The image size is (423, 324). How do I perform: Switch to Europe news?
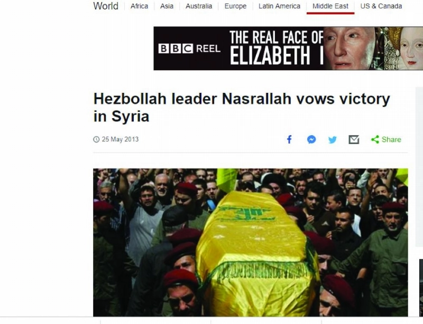pos(235,6)
